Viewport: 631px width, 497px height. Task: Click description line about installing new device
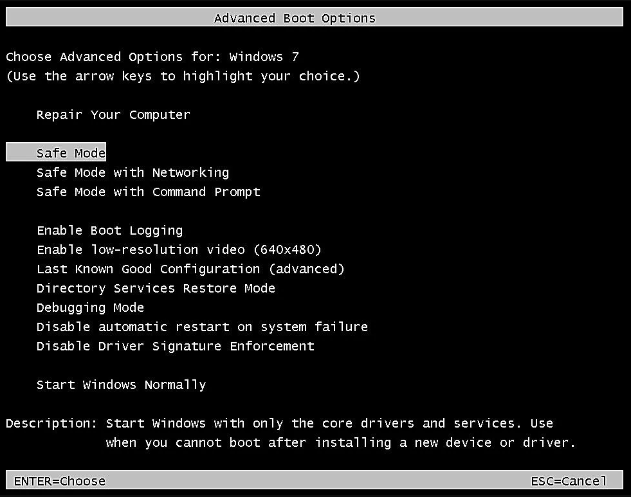tap(341, 442)
